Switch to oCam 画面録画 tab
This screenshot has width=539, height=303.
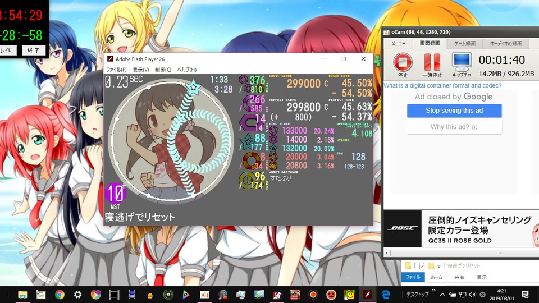click(x=430, y=43)
